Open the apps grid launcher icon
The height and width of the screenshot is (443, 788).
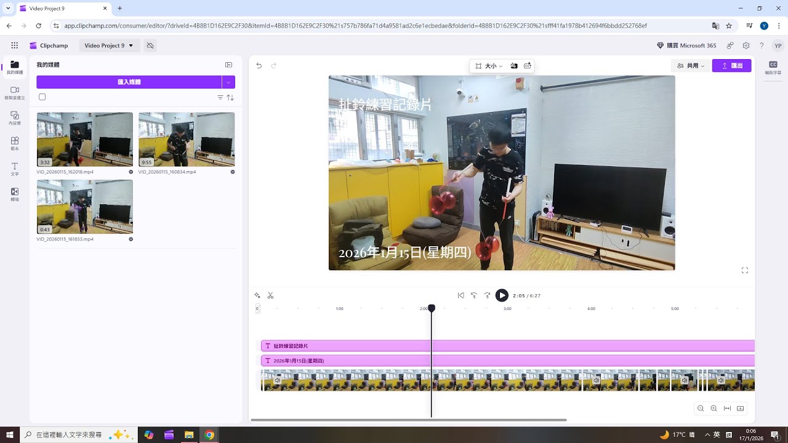tap(14, 46)
